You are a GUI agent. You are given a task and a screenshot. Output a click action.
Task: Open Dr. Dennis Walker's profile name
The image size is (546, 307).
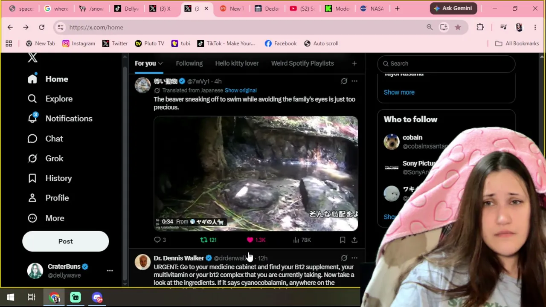179,258
